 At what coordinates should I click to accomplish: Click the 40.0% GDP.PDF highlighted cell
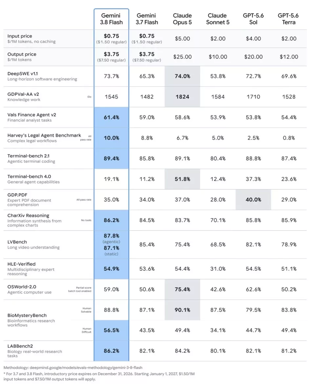coord(253,200)
